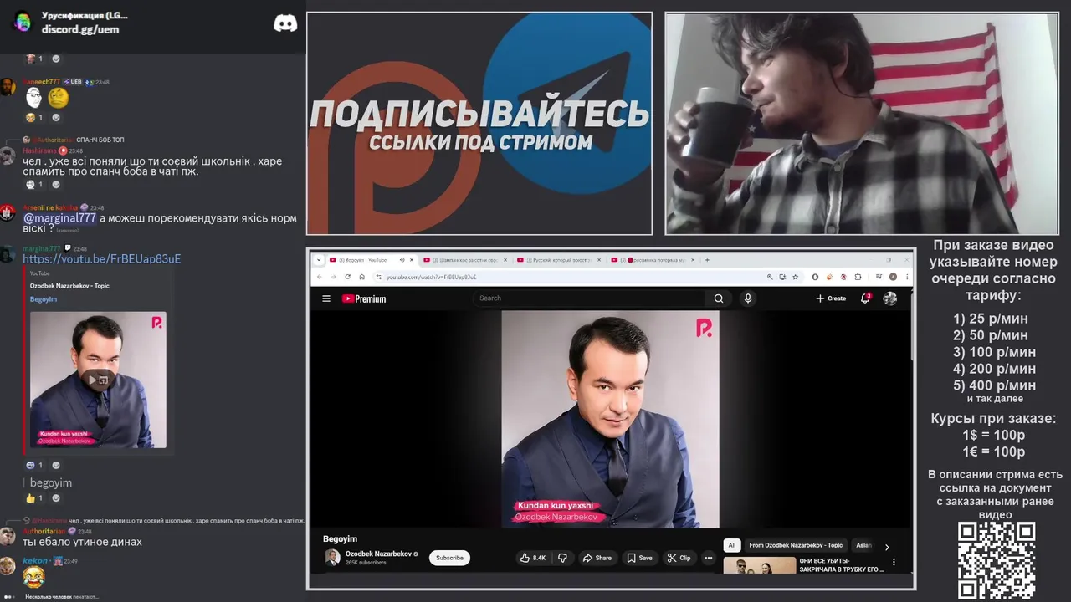Screen dimensions: 1071x602
Task: Open the video's more actions ellipsis
Action: pos(709,558)
